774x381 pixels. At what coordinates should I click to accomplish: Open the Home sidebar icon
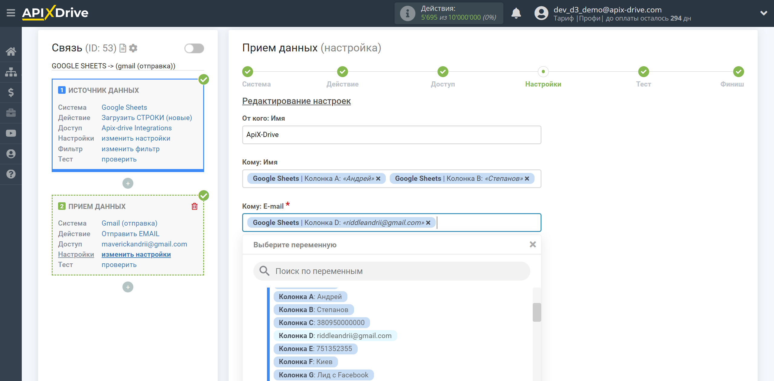pos(11,51)
